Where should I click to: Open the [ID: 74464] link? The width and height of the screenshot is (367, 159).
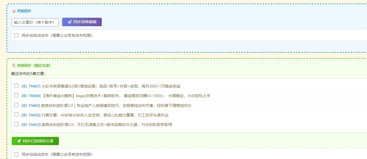31,96
